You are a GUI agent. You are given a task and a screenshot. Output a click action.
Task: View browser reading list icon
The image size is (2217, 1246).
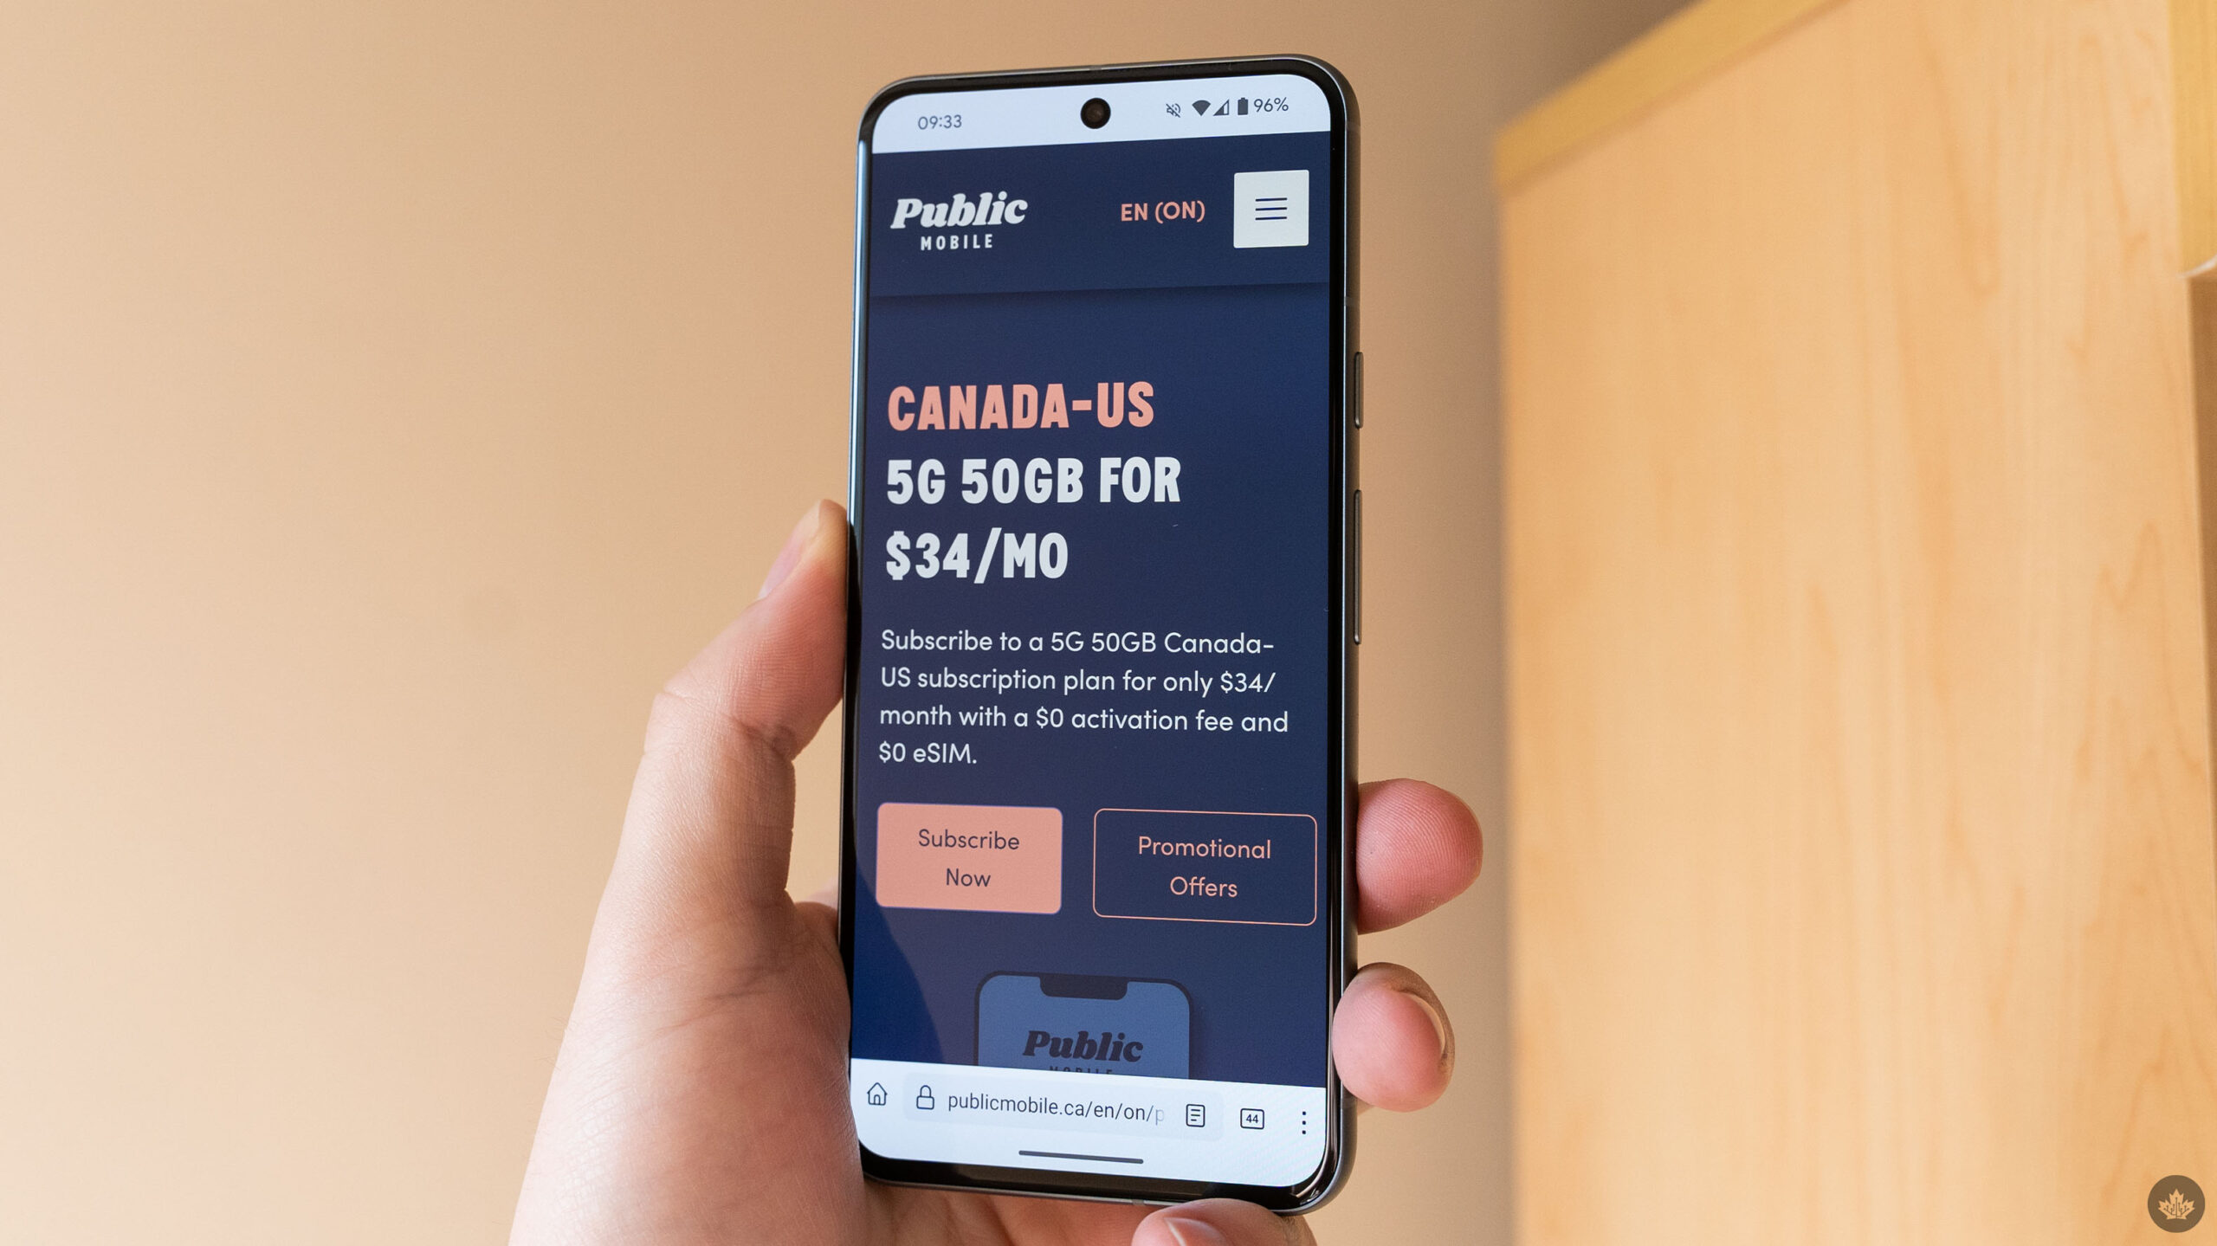coord(1197,1115)
